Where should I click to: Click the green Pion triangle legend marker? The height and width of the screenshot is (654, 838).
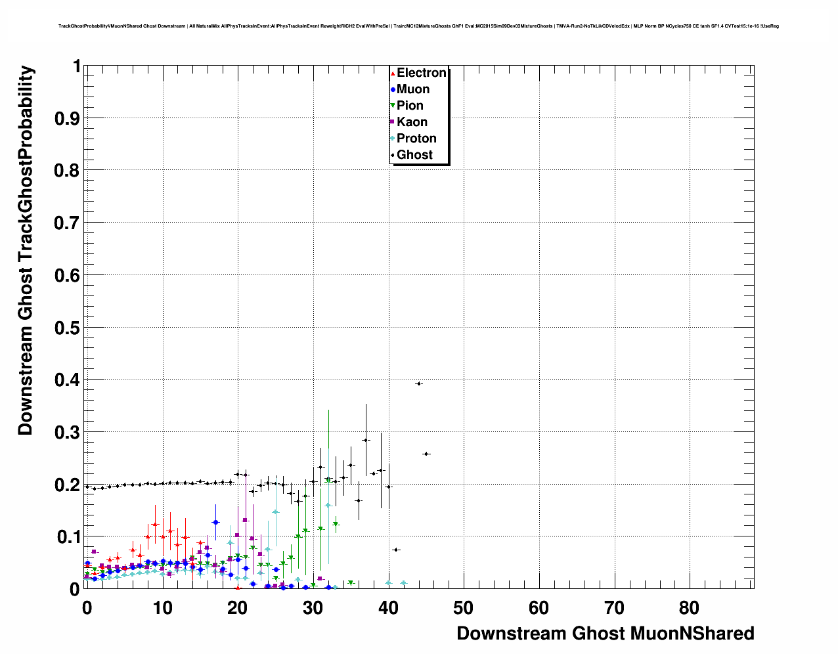point(393,106)
